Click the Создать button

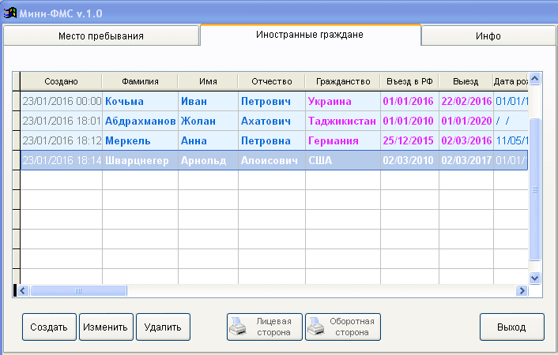pos(49,327)
